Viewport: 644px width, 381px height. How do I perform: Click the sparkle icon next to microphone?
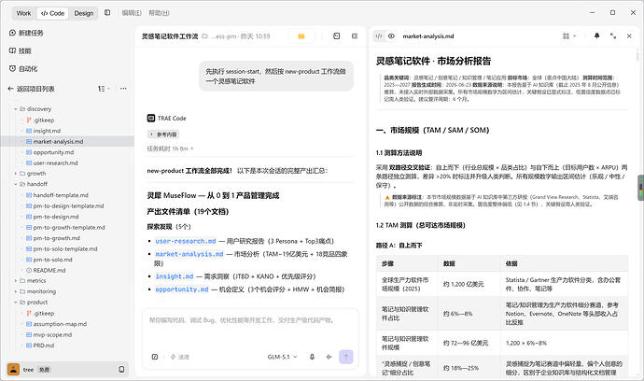click(x=329, y=357)
